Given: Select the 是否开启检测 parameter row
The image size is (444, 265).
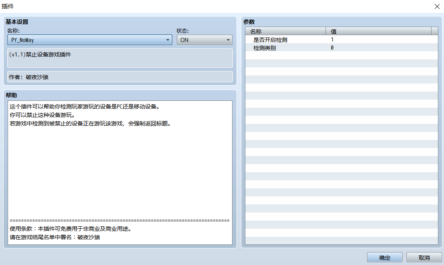Looking at the screenshot, I should [342, 40].
